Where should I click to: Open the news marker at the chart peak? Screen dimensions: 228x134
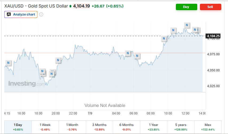click(187, 25)
